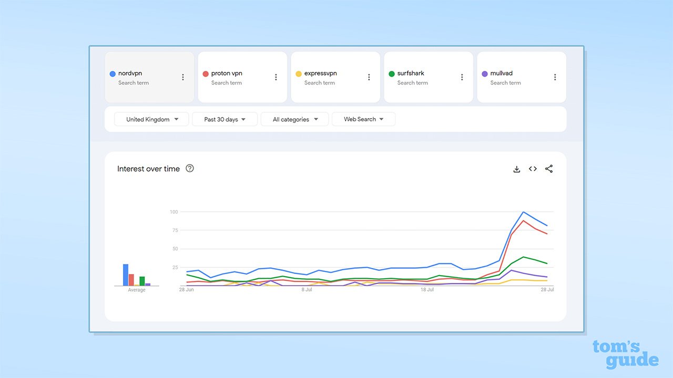Toggle the blue nordvpn color indicator dot

pyautogui.click(x=112, y=73)
